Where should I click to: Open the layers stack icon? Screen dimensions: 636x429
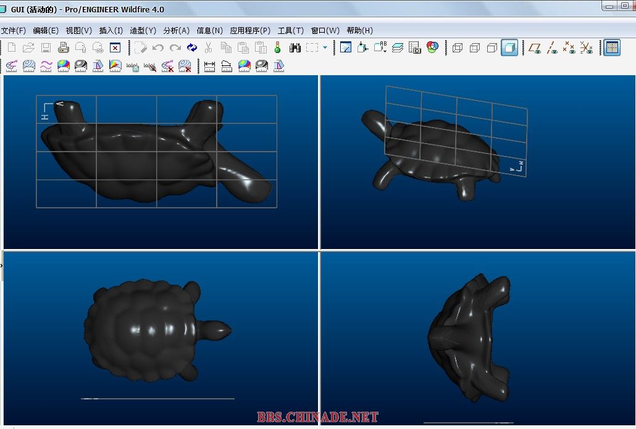pos(398,47)
